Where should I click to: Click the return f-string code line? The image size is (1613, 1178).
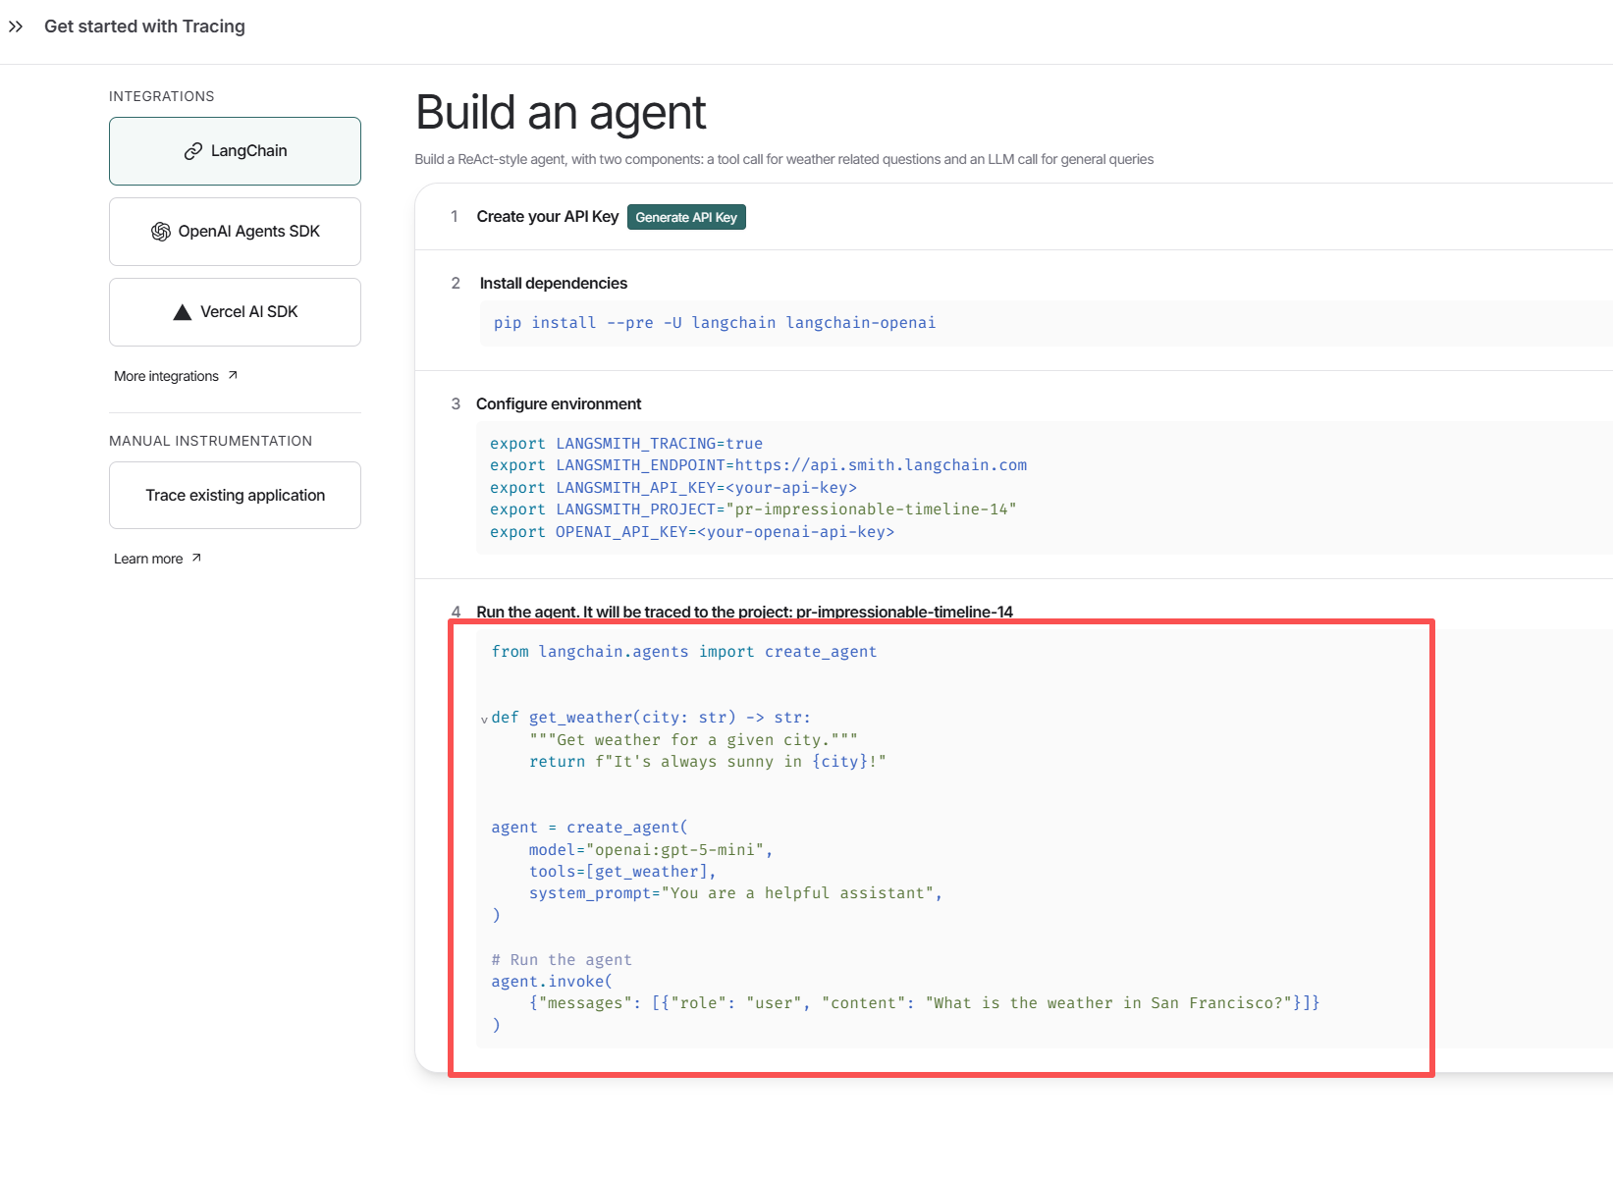point(708,762)
